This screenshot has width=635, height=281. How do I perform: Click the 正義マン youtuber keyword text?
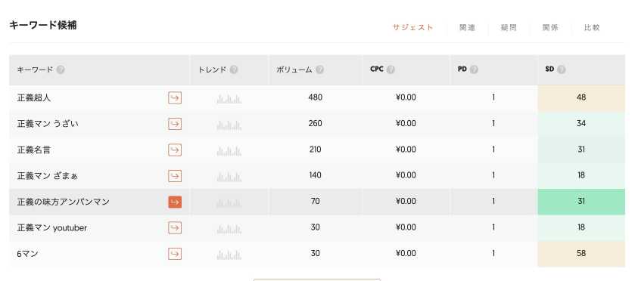tap(51, 228)
